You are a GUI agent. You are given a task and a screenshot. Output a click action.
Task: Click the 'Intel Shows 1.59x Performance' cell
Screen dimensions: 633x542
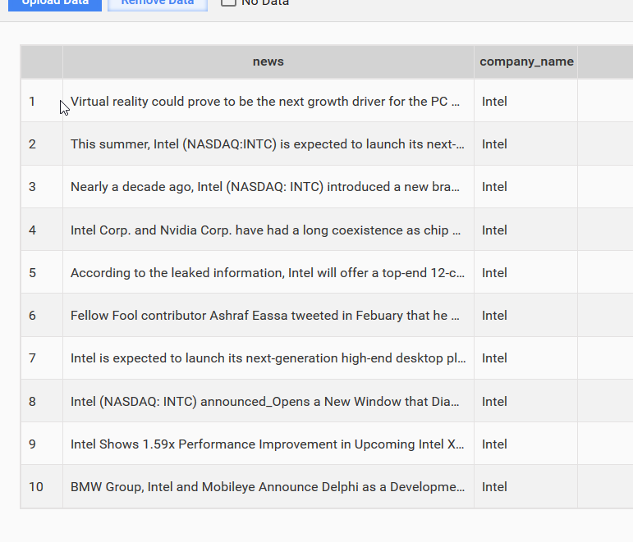[x=268, y=444]
